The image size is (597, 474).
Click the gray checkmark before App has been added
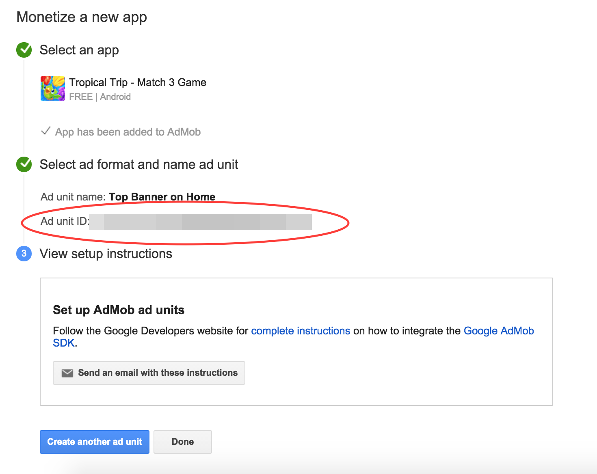(46, 131)
